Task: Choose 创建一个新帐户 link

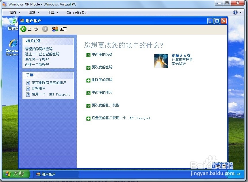Action: click(37, 65)
